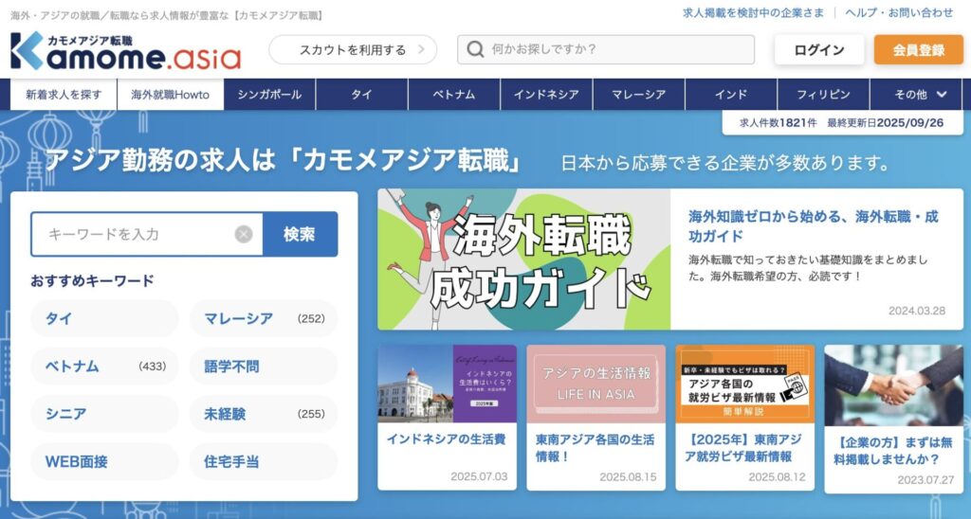The height and width of the screenshot is (519, 971).
Task: Open ヘルプ・お問い合わせ link
Action: pyautogui.click(x=899, y=12)
